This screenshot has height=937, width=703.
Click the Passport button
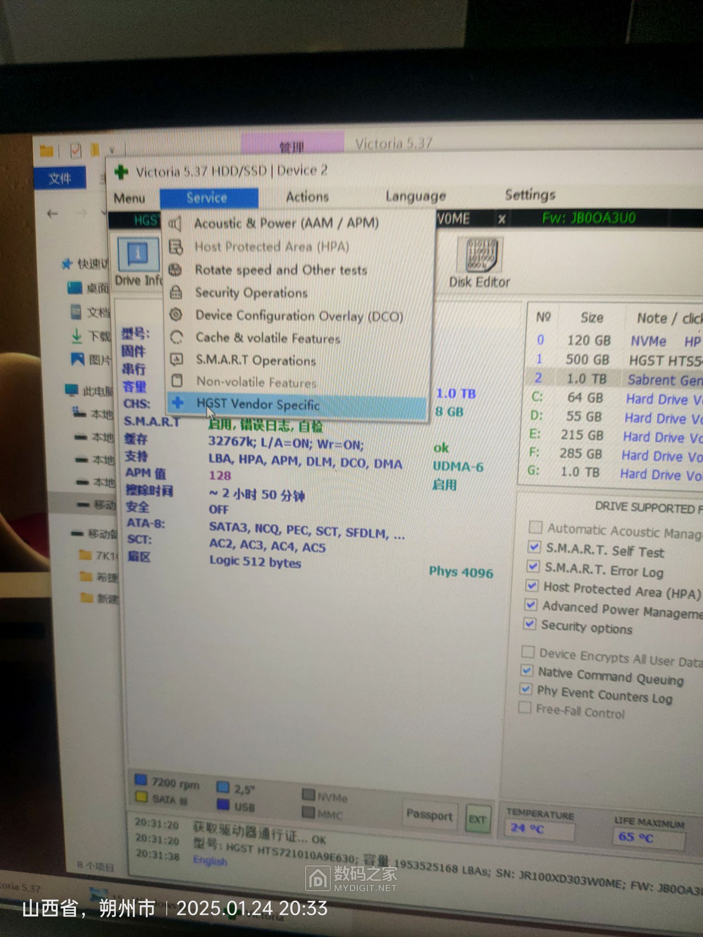(x=429, y=815)
